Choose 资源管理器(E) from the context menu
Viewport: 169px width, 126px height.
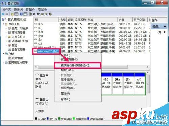pos(78,59)
